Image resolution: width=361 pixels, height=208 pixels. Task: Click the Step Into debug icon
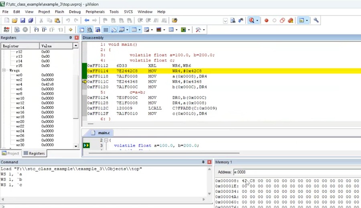pos(36,30)
